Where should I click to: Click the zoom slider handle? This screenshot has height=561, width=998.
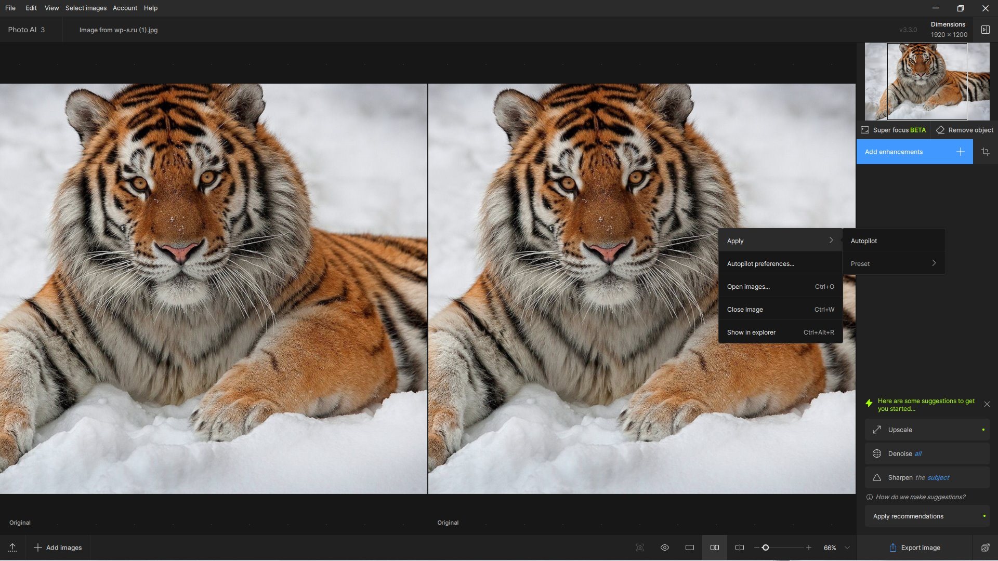765,547
